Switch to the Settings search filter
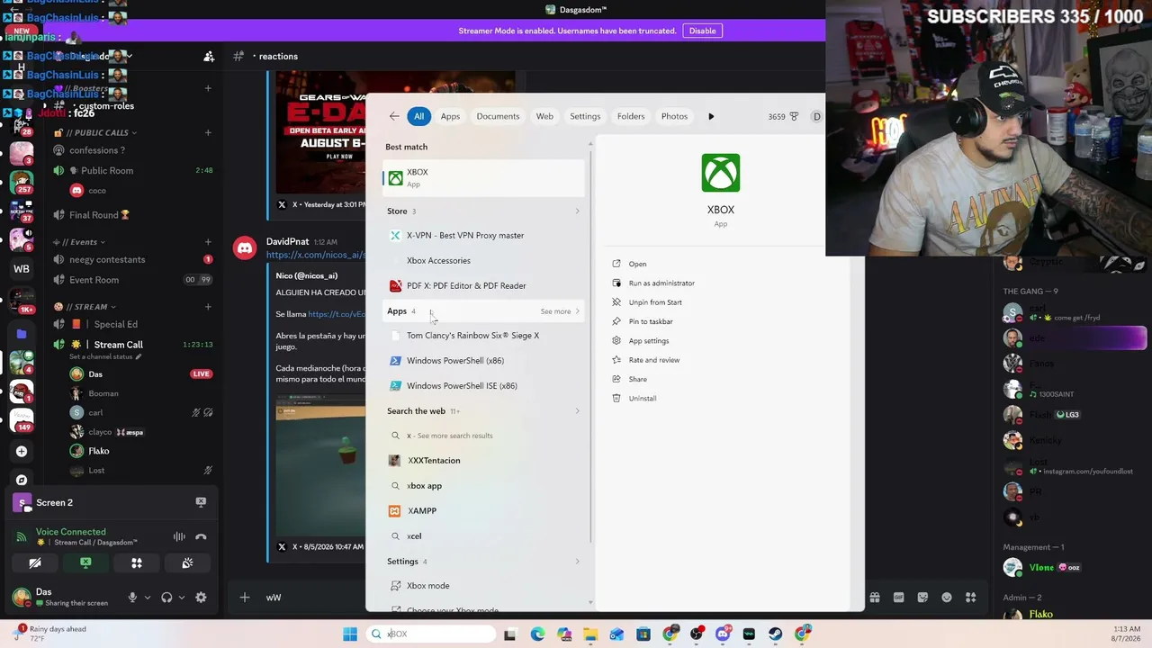Image resolution: width=1152 pixels, height=648 pixels. pos(585,116)
